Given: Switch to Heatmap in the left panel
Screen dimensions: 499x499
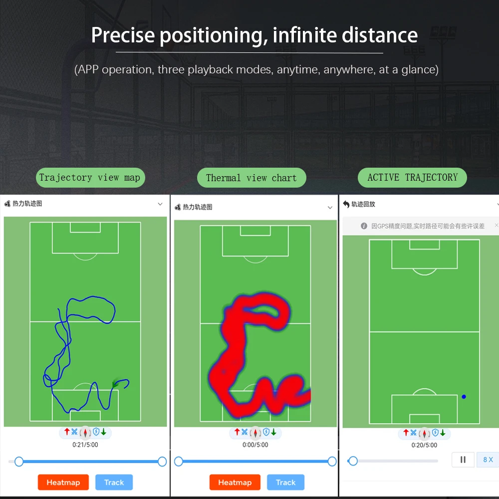Looking at the screenshot, I should (63, 483).
